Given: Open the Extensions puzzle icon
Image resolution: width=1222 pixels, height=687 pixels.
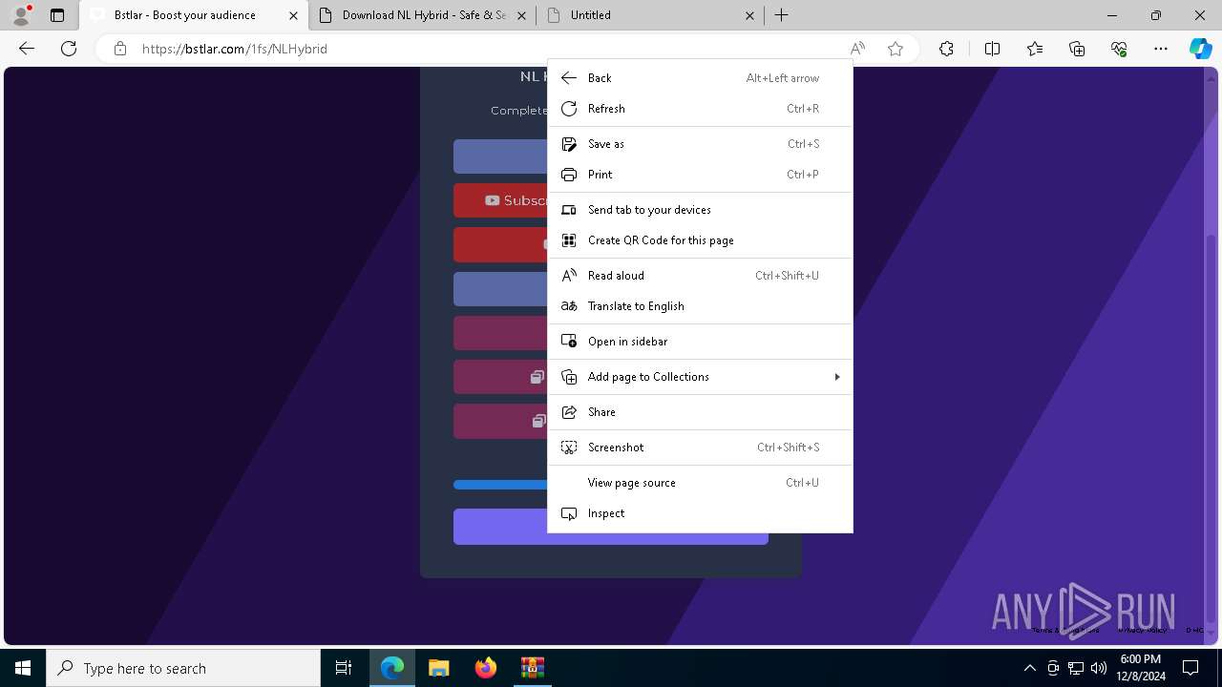Looking at the screenshot, I should (946, 49).
